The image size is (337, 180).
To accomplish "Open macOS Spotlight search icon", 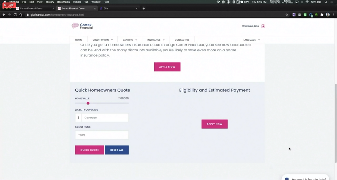I will 326,2.
